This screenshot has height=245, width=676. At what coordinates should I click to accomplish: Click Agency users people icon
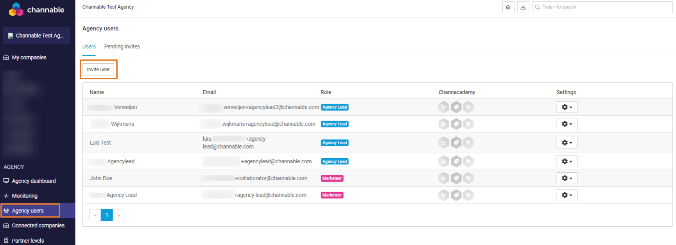tap(6, 211)
